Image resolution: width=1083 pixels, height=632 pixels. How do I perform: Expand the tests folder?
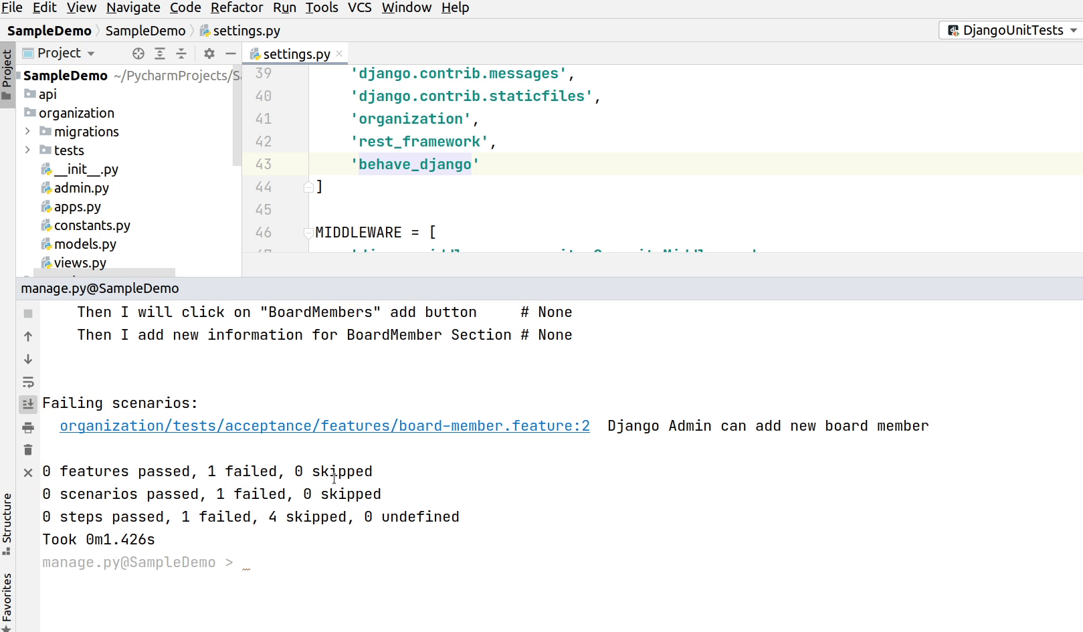tap(27, 150)
